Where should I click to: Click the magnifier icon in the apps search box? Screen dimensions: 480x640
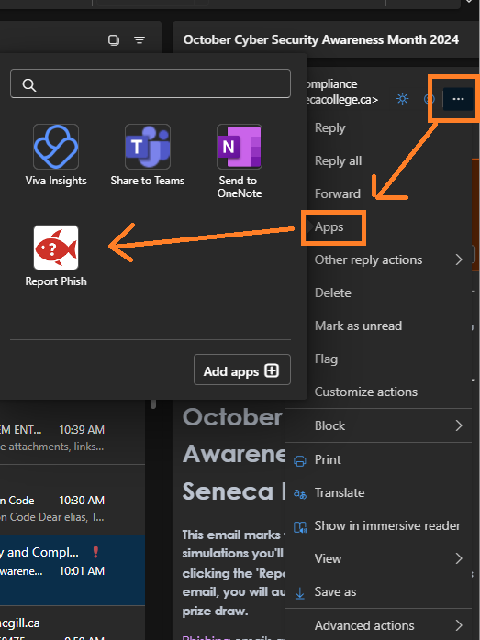29,85
